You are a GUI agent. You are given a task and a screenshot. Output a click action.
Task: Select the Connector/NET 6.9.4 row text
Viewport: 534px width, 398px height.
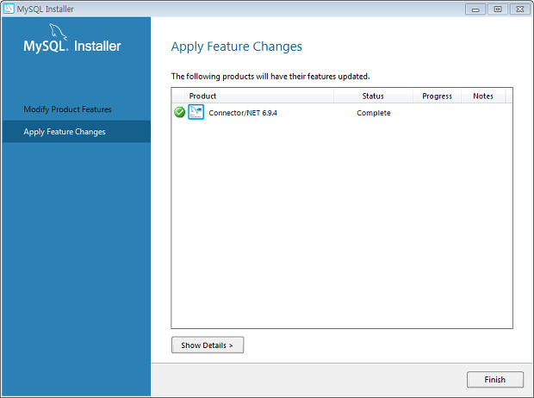pos(243,113)
